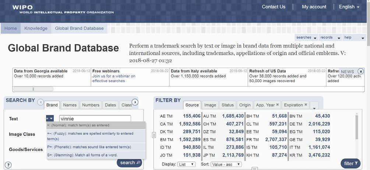370x170 pixels.
Task: Select the DK TM source entry
Action: [180, 131]
